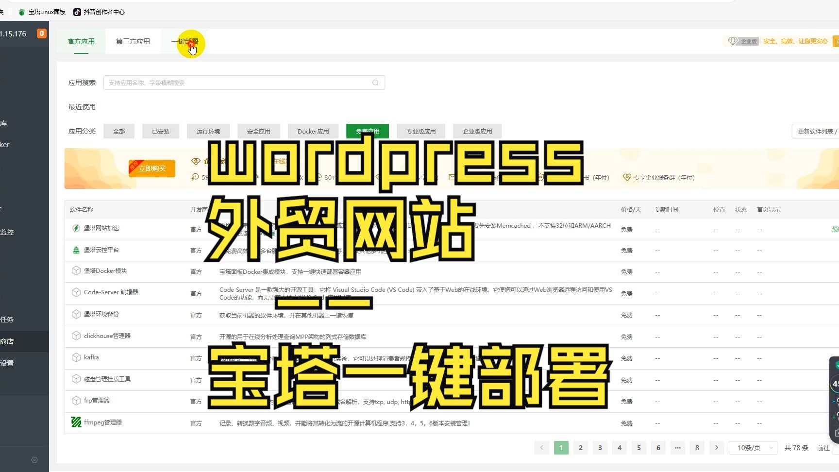
Task: Click the 堡塔网站加速 lightning icon
Action: (x=76, y=228)
